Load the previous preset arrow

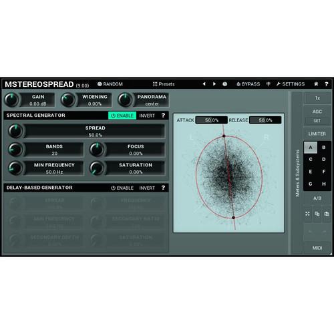coord(204,84)
